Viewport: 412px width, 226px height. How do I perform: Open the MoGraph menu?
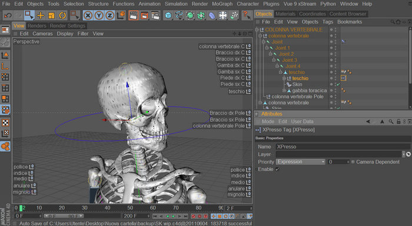click(x=222, y=4)
